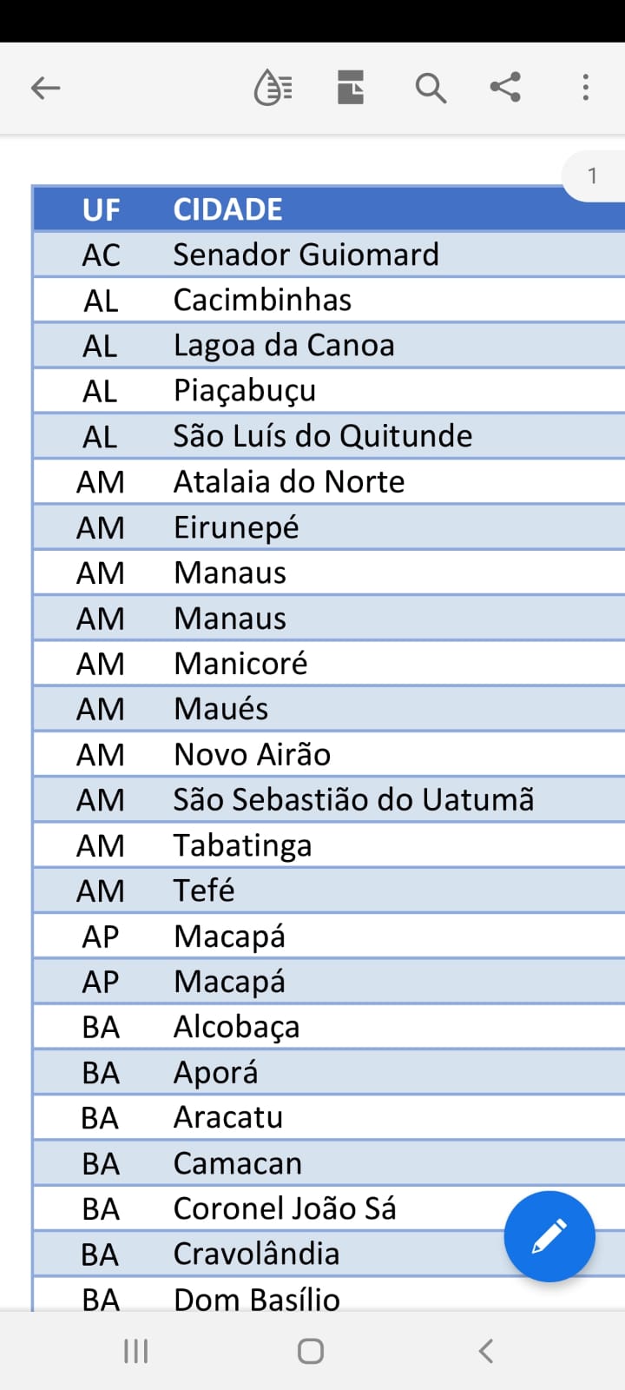625x1390 pixels.
Task: Tap the Novo Airão table entry
Action: tap(252, 754)
